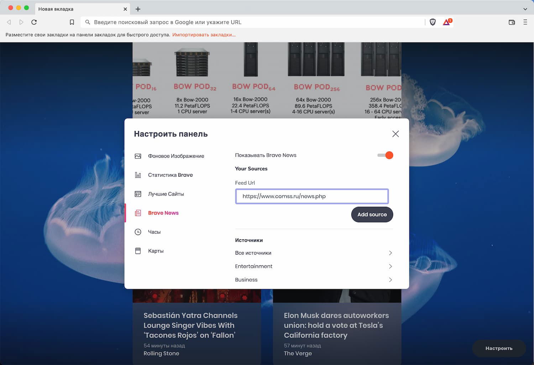The width and height of the screenshot is (534, 365).
Task: Click the Brave News newspaper icon
Action: point(138,213)
